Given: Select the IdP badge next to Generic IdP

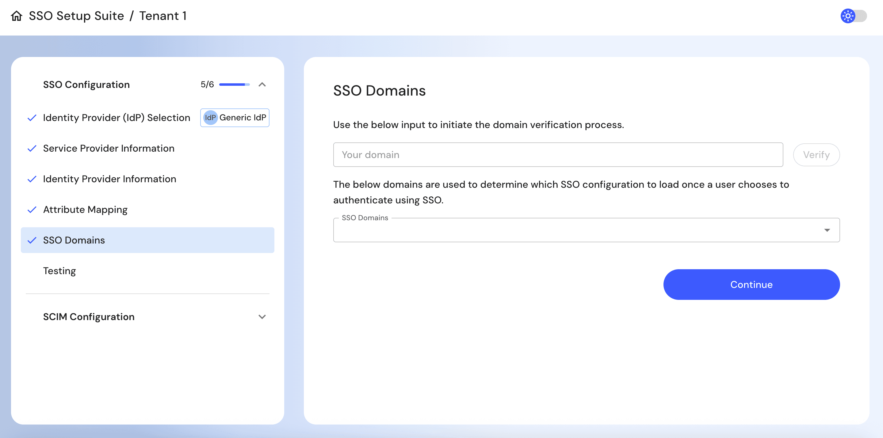Looking at the screenshot, I should [x=210, y=117].
